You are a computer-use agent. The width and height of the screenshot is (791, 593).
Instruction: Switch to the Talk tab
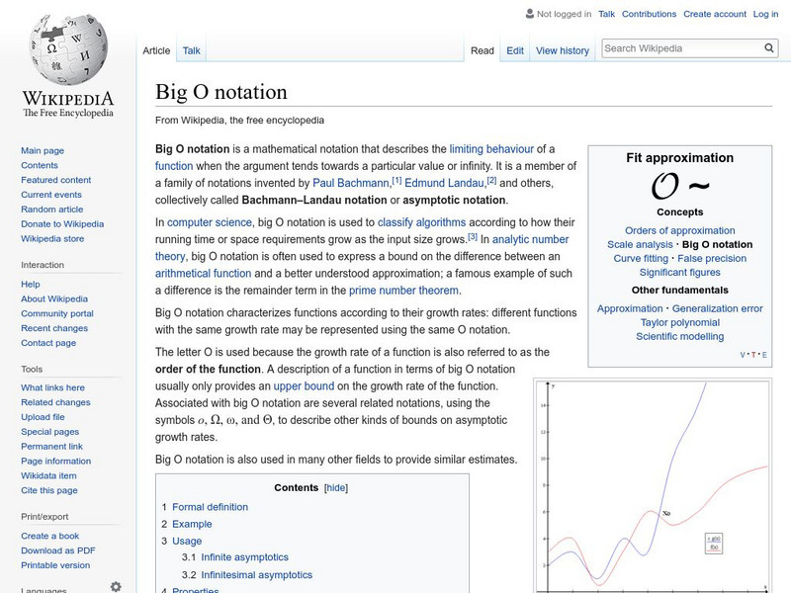click(x=190, y=49)
